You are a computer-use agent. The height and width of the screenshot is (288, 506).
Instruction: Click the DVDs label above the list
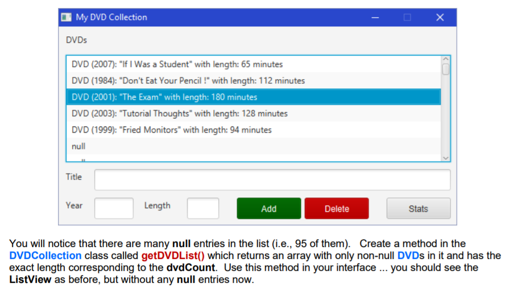[77, 40]
